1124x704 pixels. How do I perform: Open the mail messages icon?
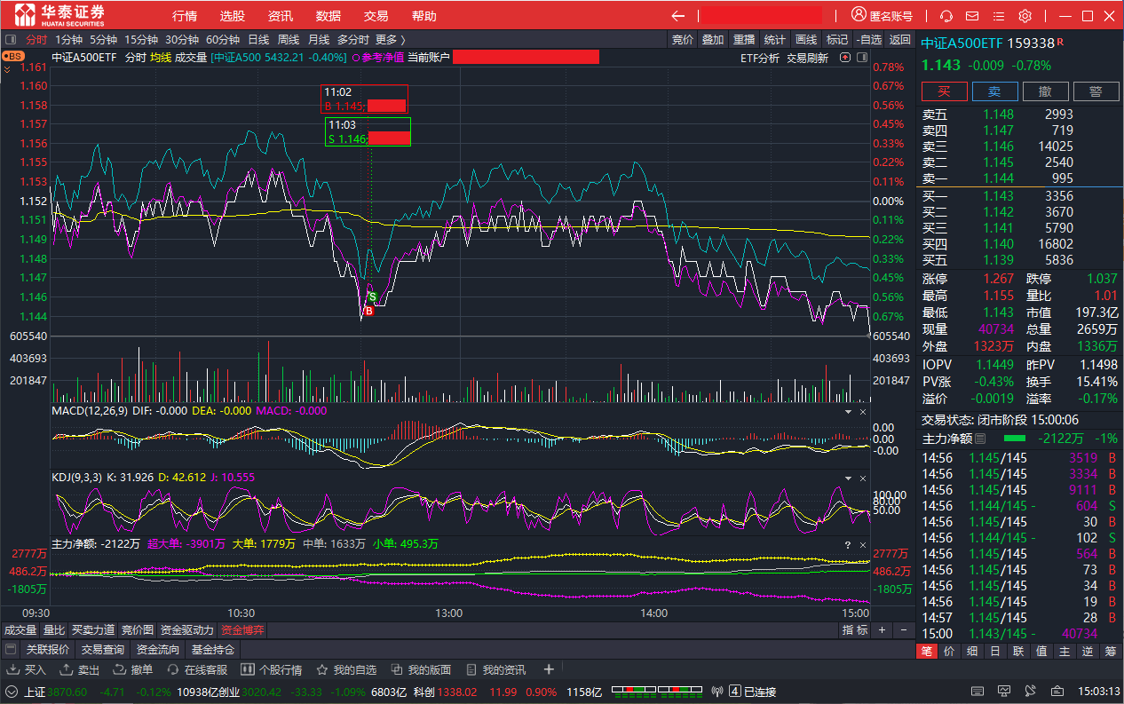[972, 16]
